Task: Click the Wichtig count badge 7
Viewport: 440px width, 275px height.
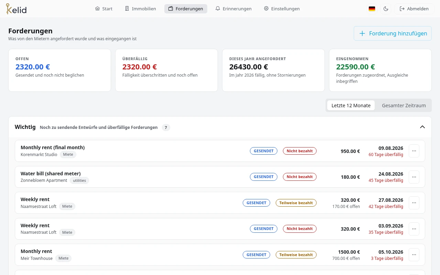Action: [166, 128]
